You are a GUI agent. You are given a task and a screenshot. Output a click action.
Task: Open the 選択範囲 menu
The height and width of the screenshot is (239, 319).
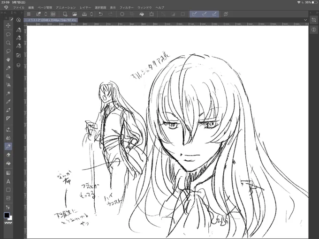click(x=100, y=7)
